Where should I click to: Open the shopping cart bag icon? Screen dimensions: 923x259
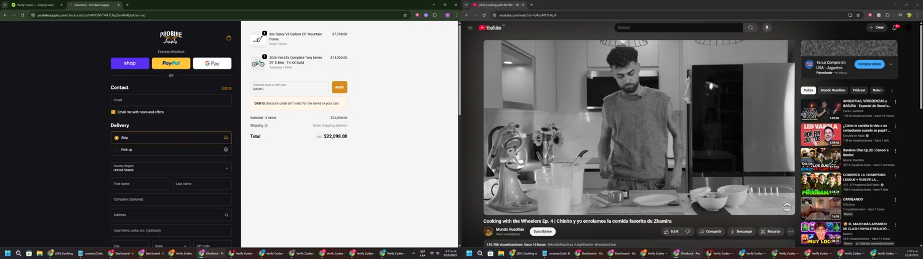228,37
